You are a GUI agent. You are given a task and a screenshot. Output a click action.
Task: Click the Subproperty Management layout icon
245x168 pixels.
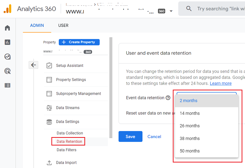pyautogui.click(x=49, y=94)
